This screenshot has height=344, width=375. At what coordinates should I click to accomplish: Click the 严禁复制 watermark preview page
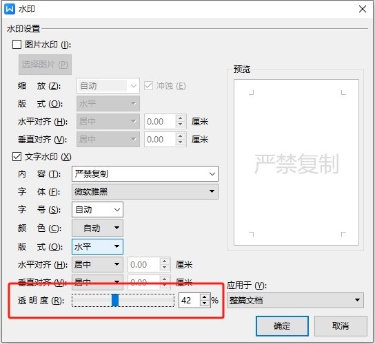(296, 162)
